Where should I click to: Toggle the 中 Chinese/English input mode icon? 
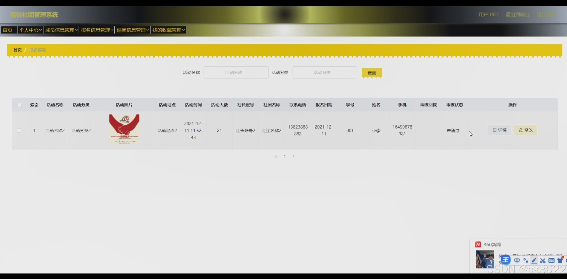tap(517, 261)
